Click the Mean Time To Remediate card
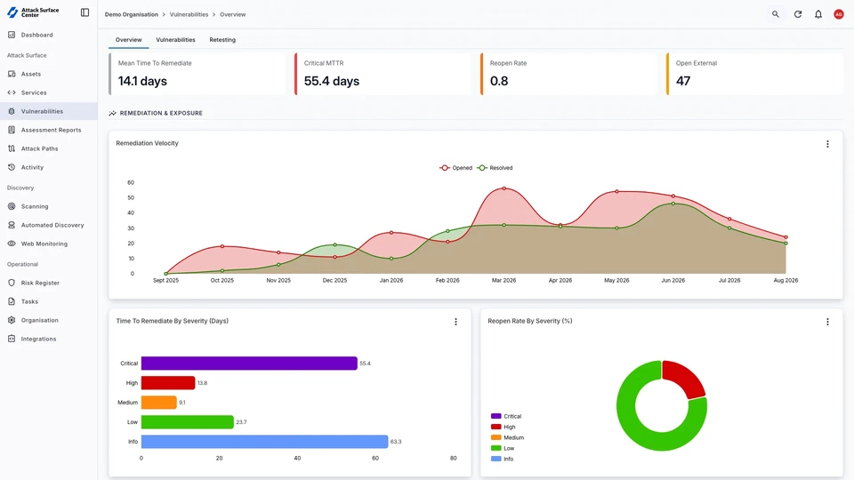The height and width of the screenshot is (480, 854). tap(197, 74)
